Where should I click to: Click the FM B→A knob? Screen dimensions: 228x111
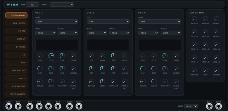[194, 19]
